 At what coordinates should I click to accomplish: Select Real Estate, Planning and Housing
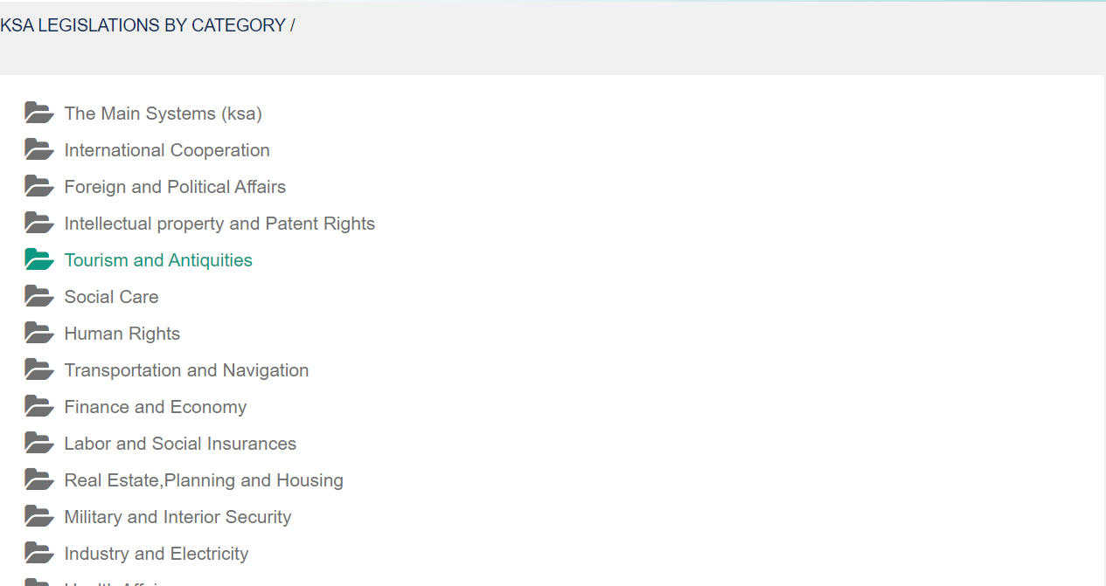click(x=204, y=480)
